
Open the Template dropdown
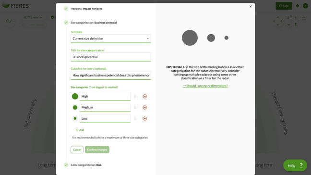click(x=111, y=38)
